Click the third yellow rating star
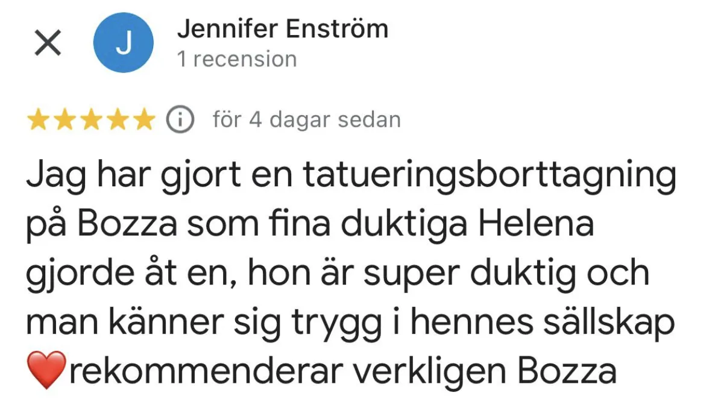Viewport: 709px width, 410px height. coord(92,119)
